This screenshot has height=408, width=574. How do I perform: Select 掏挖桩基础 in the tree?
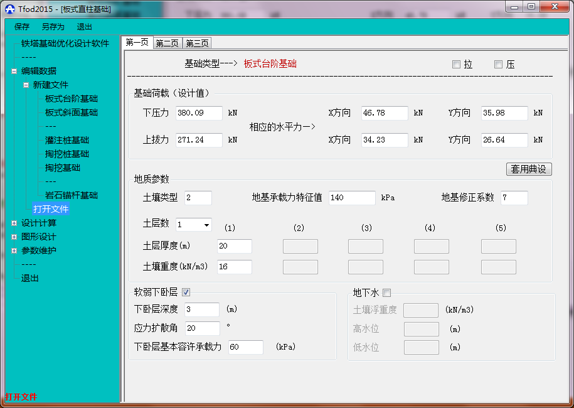(67, 154)
